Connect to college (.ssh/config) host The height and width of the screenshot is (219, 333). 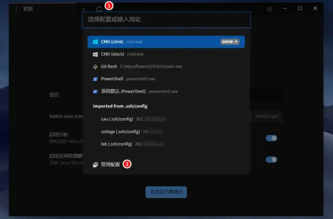tap(166, 132)
